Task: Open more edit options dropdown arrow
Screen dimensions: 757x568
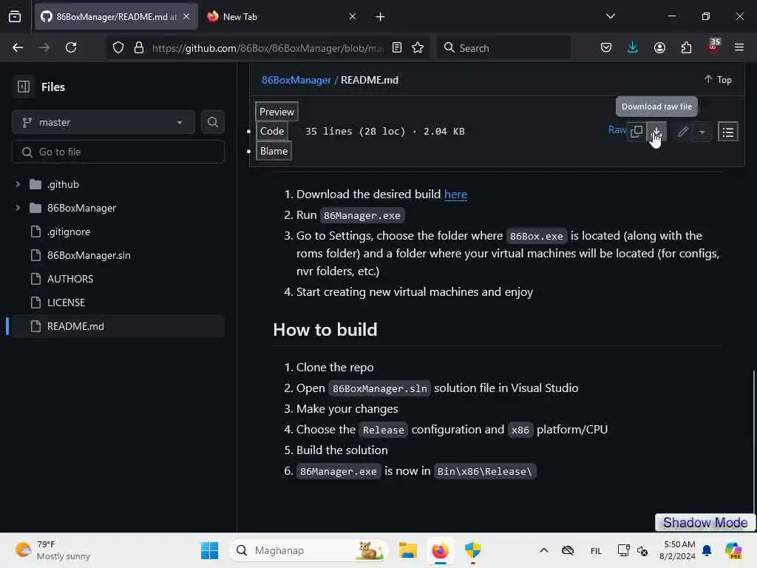Action: [702, 132]
